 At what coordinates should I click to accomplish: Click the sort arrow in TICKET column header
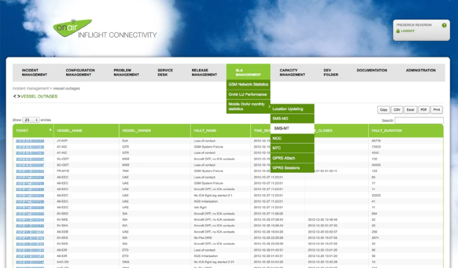(x=50, y=130)
